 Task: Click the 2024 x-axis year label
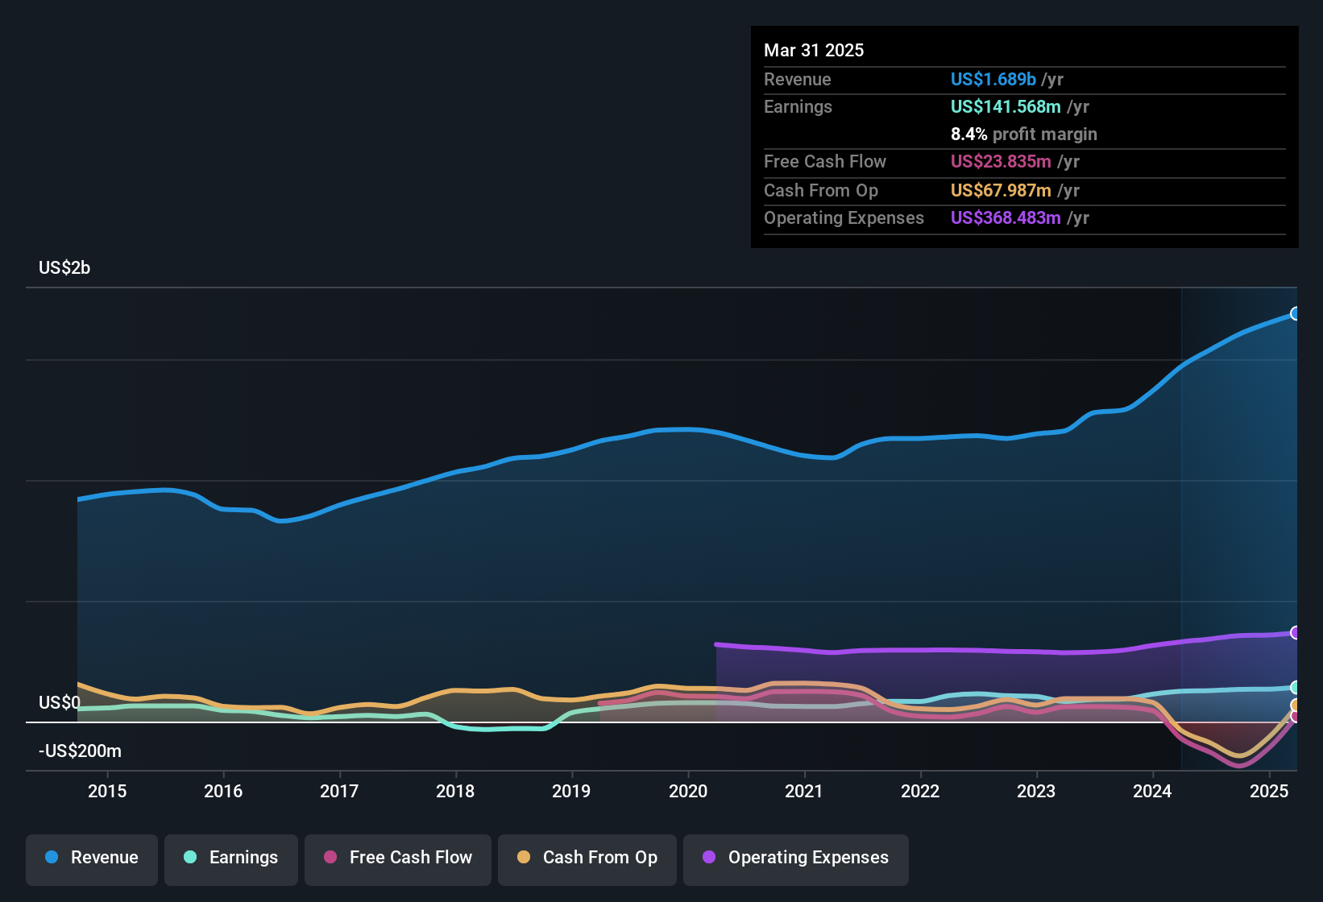(x=1152, y=791)
